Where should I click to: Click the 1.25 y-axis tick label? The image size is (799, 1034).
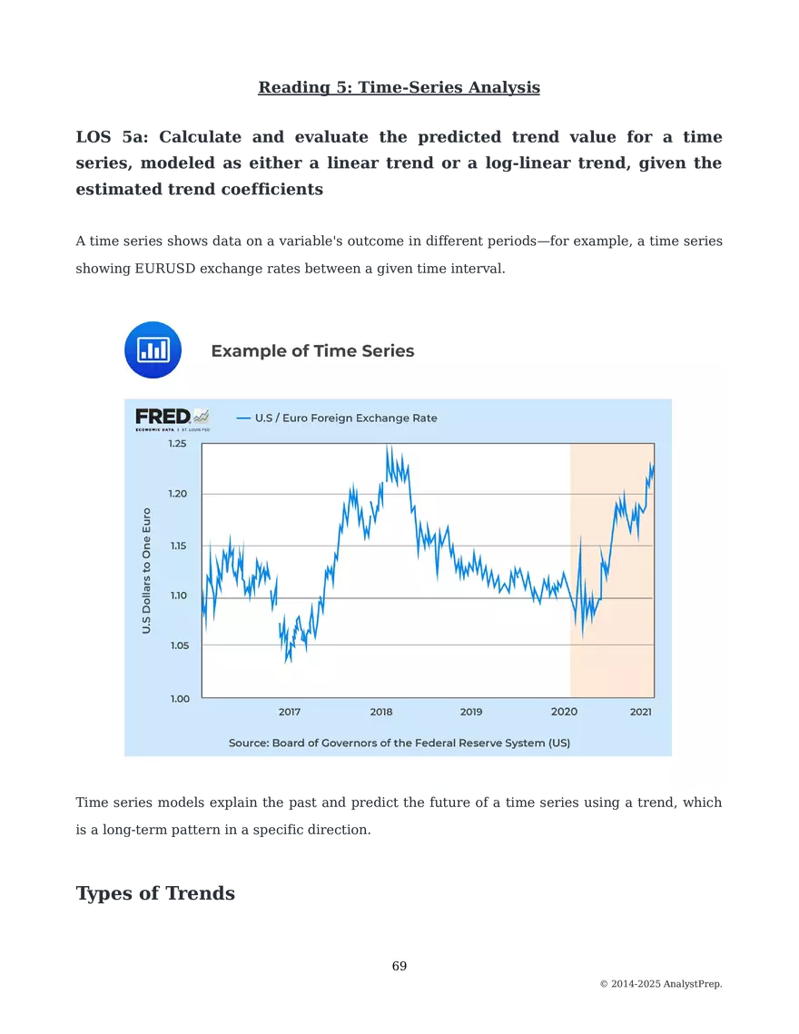pos(177,444)
